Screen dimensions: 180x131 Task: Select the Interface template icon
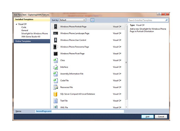tap(55, 67)
